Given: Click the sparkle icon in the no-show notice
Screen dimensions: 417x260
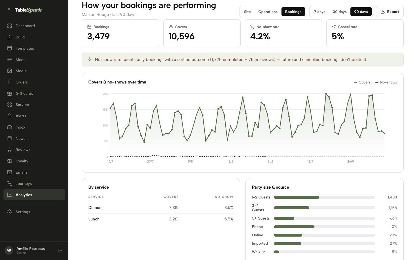Looking at the screenshot, I should pyautogui.click(x=90, y=59).
